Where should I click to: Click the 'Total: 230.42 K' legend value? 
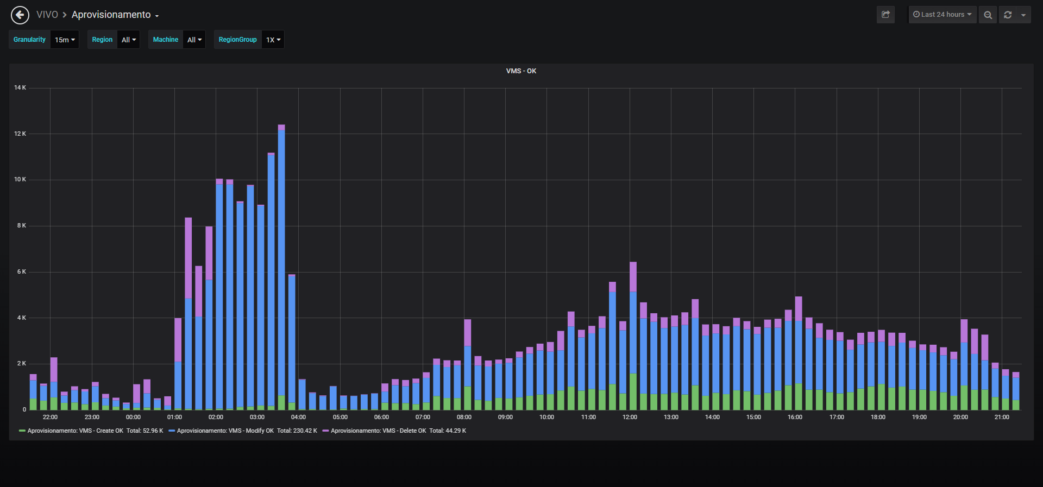point(297,431)
